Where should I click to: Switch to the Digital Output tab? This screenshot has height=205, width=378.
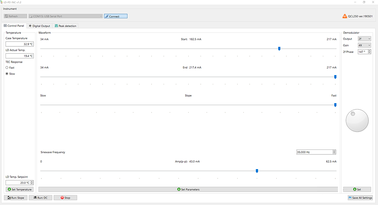[39, 26]
